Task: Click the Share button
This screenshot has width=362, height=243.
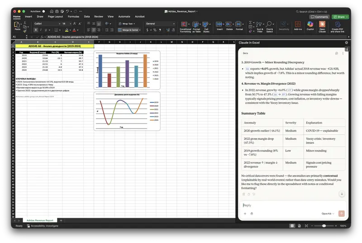Action: click(340, 17)
